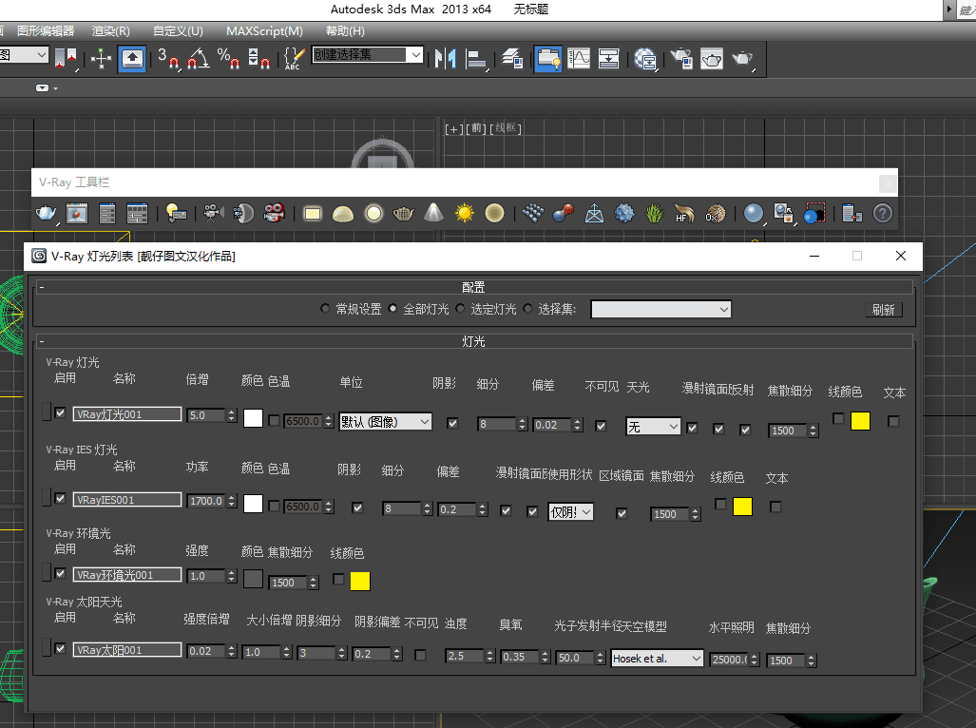Image resolution: width=976 pixels, height=728 pixels.
Task: Open Render Setup teapot icon in main toolbar
Action: click(x=681, y=59)
